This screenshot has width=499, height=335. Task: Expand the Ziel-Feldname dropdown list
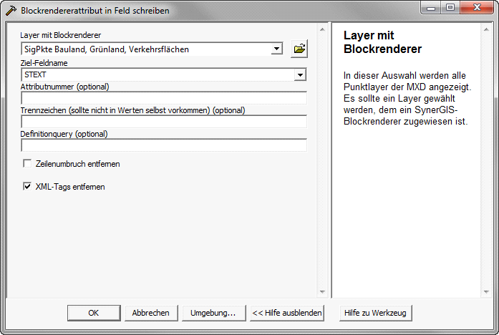(300, 74)
